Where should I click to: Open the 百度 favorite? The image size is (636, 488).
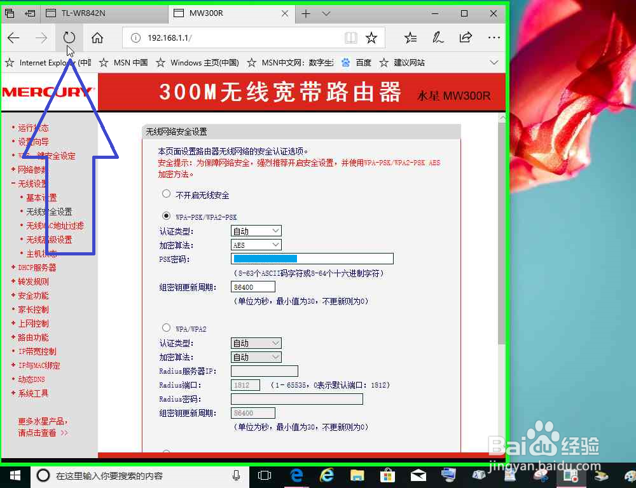[356, 63]
